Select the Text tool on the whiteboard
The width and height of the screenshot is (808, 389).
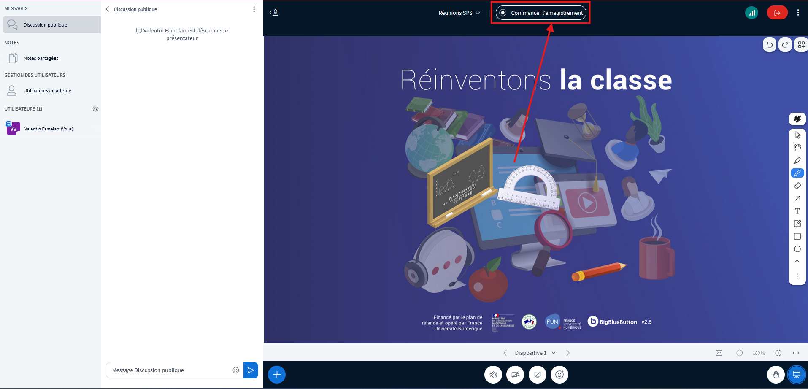coord(797,211)
